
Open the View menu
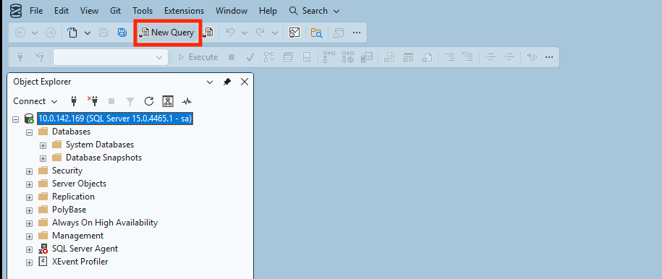pos(89,11)
